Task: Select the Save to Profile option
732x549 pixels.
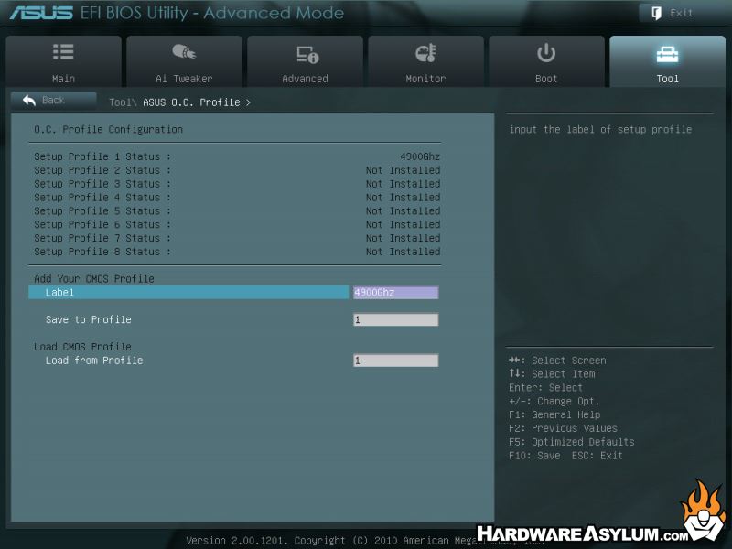Action: point(88,319)
